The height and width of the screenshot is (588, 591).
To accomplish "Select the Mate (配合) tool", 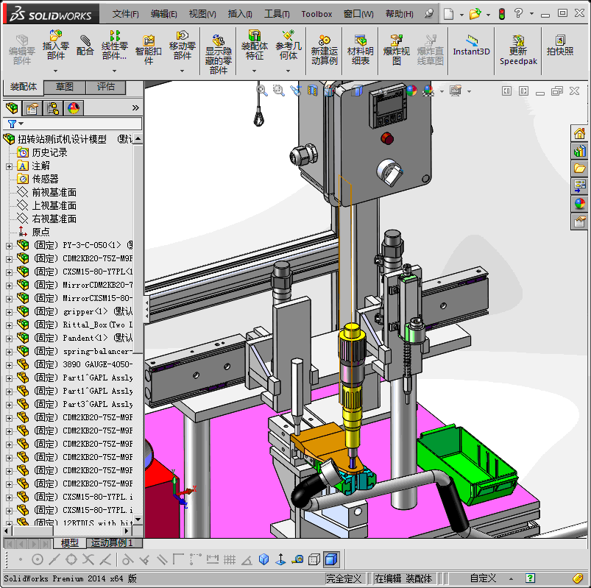I will pos(85,45).
